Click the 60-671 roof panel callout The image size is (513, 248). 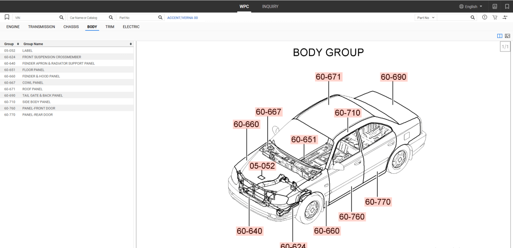pos(328,77)
